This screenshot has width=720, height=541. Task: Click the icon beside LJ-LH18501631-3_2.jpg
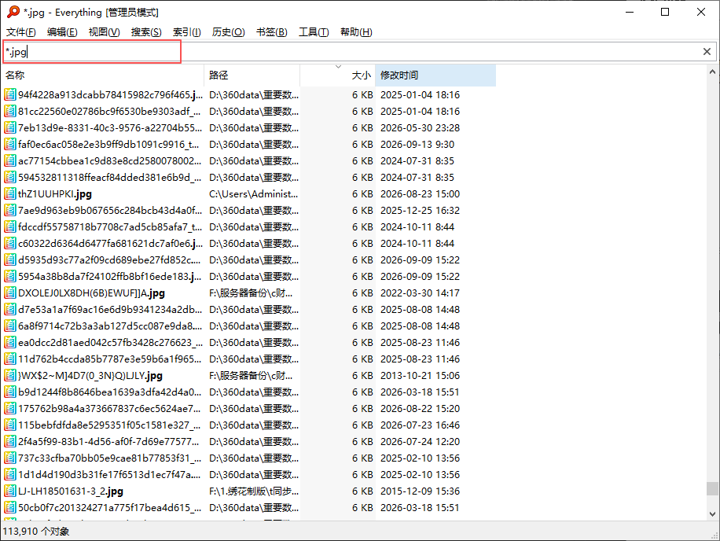pos(10,491)
